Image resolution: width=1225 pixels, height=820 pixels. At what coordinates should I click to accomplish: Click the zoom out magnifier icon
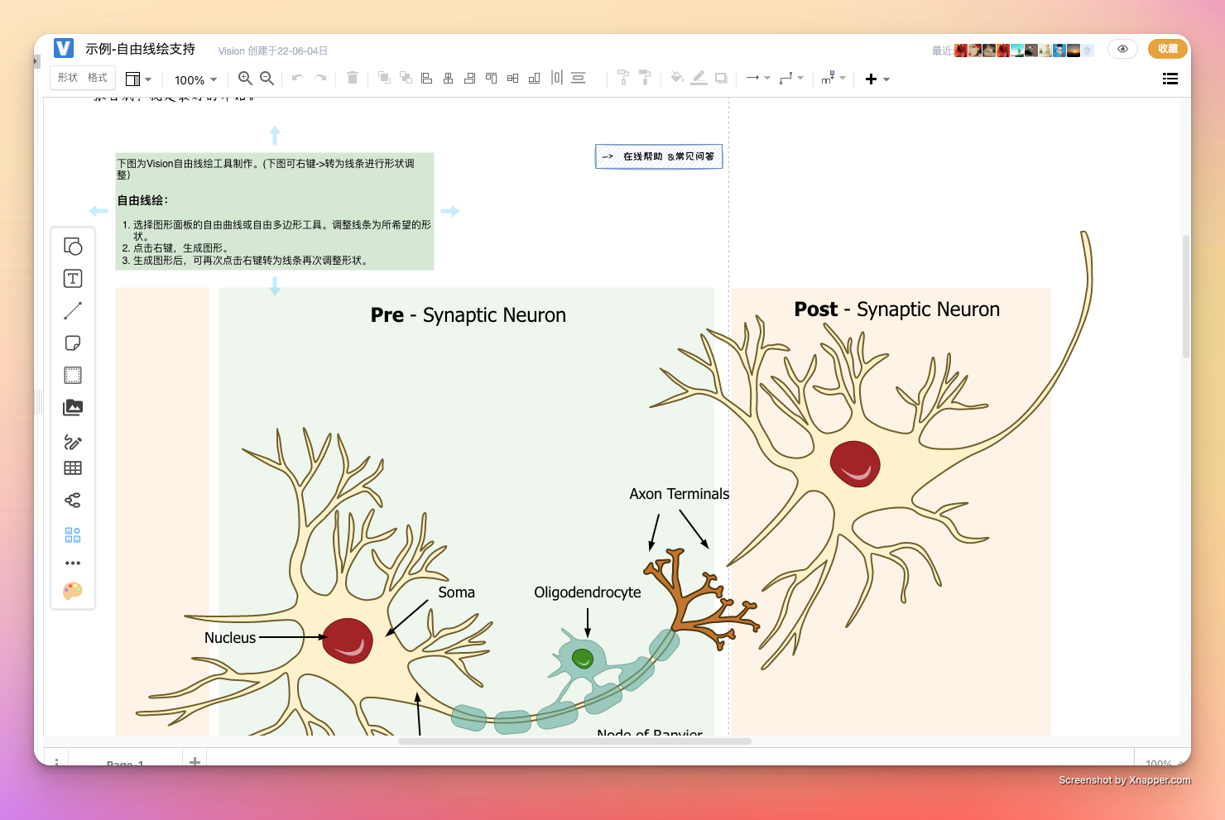tap(267, 78)
